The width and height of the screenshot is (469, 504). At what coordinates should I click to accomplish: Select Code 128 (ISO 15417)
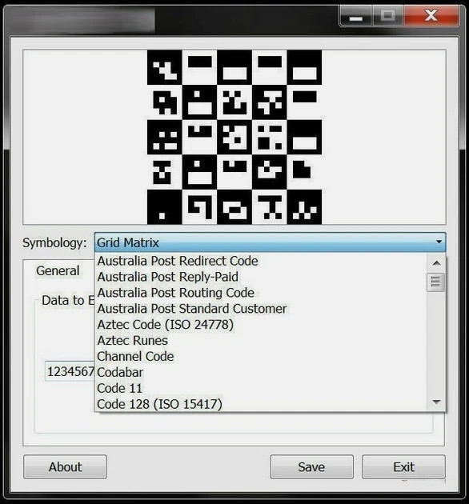tap(261, 404)
